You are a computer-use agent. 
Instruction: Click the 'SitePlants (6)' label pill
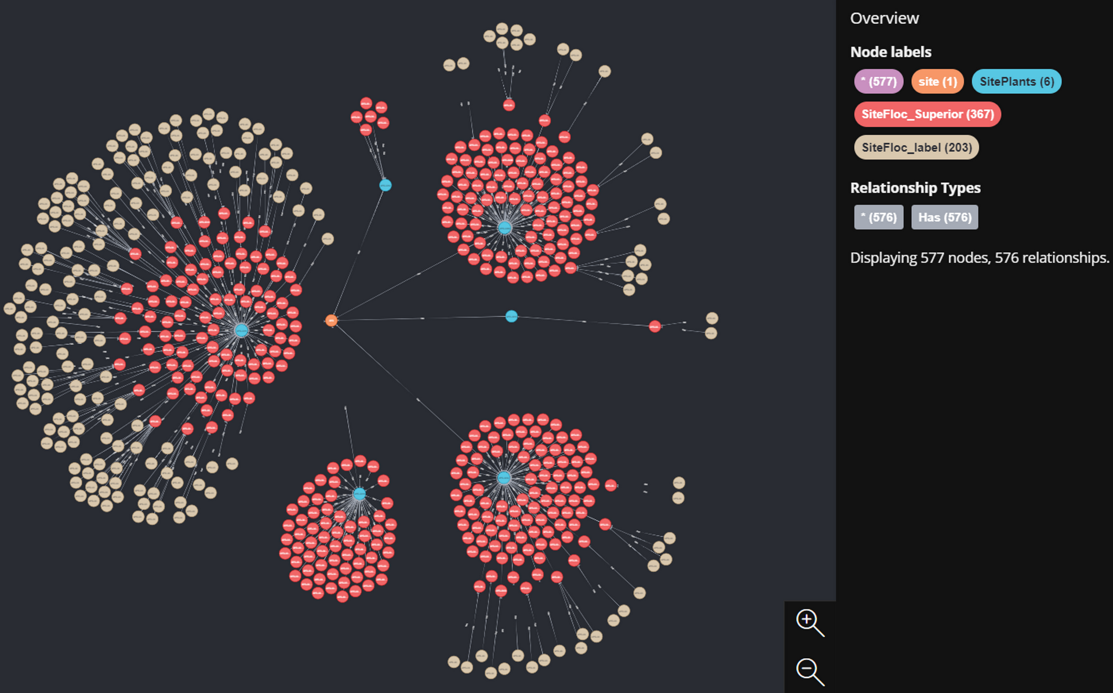coord(1016,82)
